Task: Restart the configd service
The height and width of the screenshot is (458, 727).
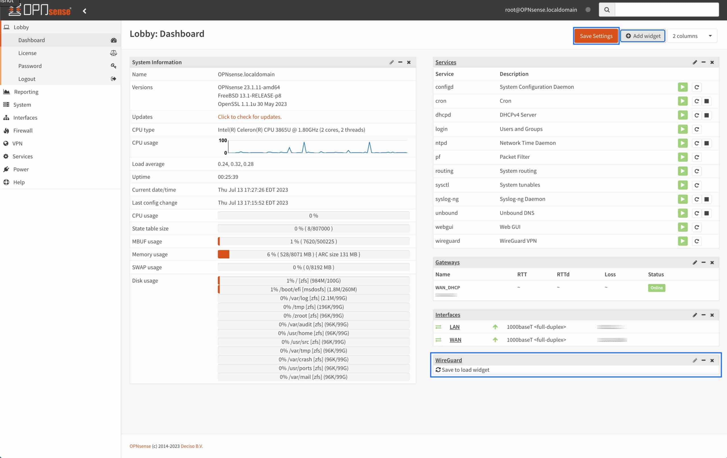Action: [x=697, y=87]
